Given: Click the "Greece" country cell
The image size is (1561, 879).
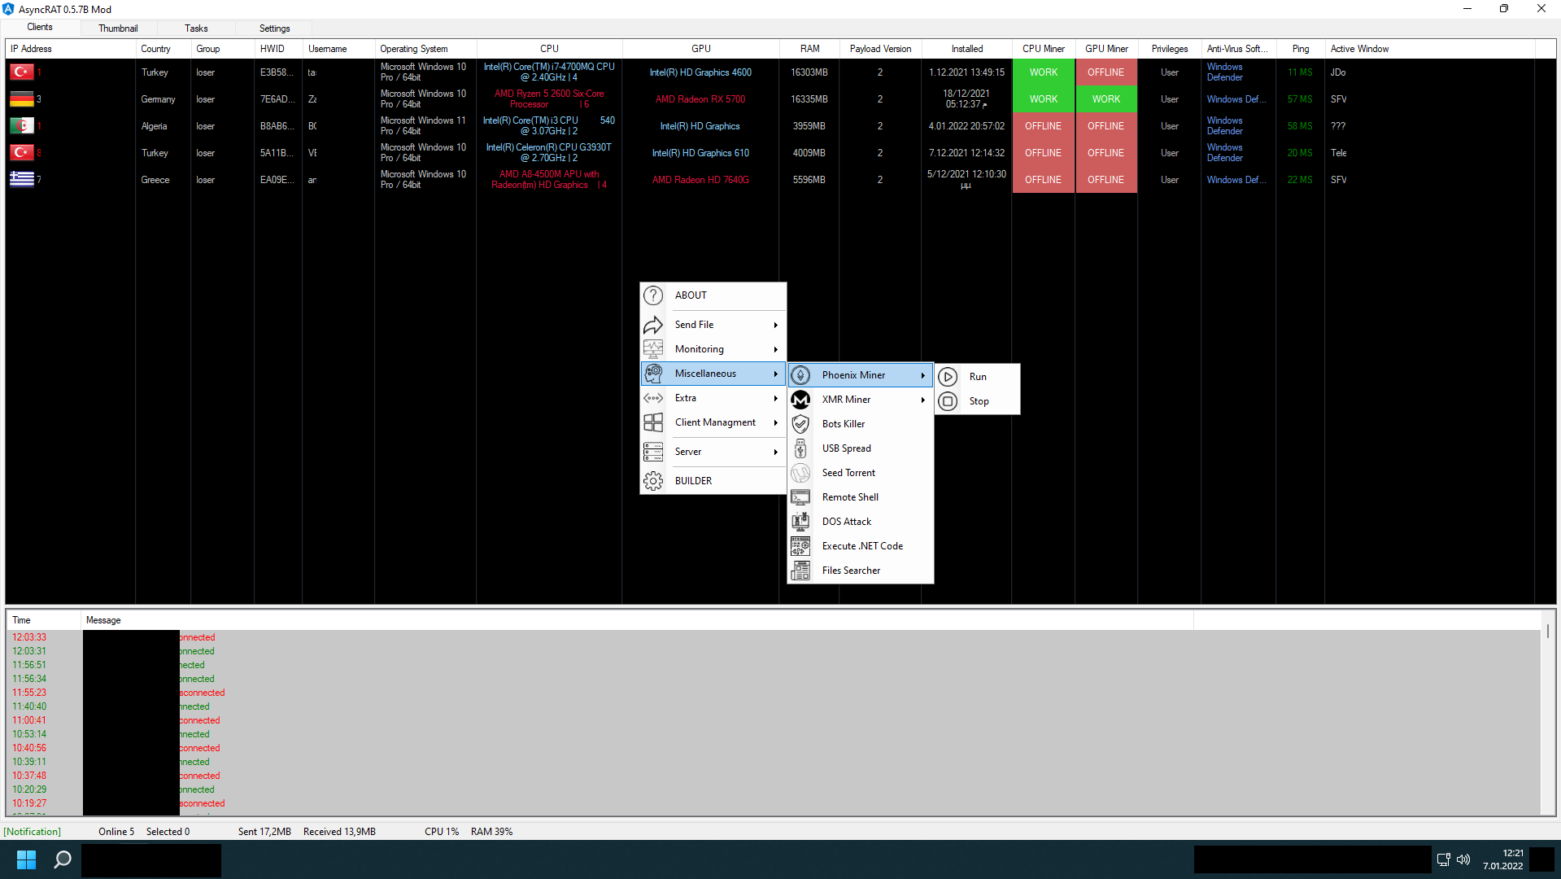Looking at the screenshot, I should pos(155,180).
